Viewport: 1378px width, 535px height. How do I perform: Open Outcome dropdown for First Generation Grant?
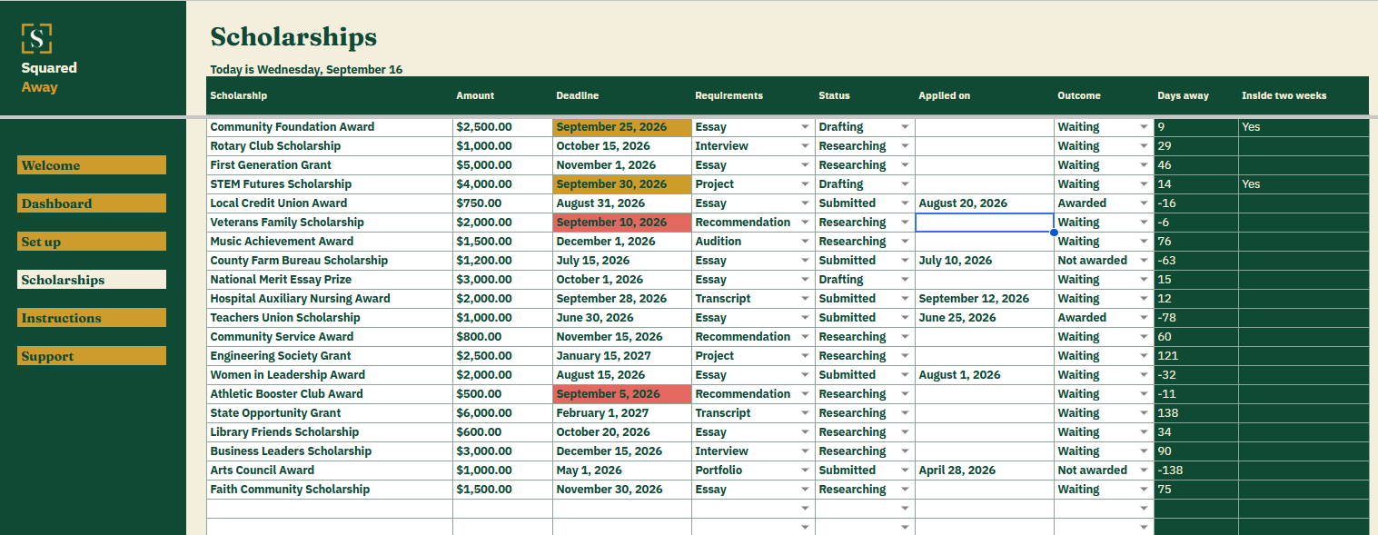coord(1144,165)
